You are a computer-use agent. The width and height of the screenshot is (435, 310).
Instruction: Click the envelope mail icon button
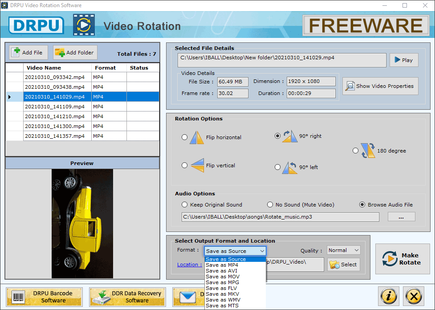(x=188, y=297)
